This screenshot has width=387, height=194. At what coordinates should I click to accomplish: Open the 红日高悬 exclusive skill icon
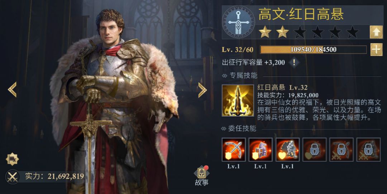(238, 101)
